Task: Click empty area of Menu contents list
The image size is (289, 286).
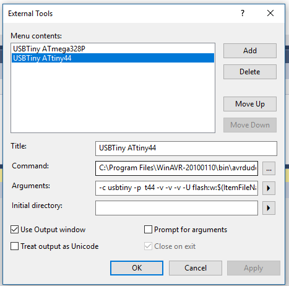Action: pyautogui.click(x=113, y=97)
